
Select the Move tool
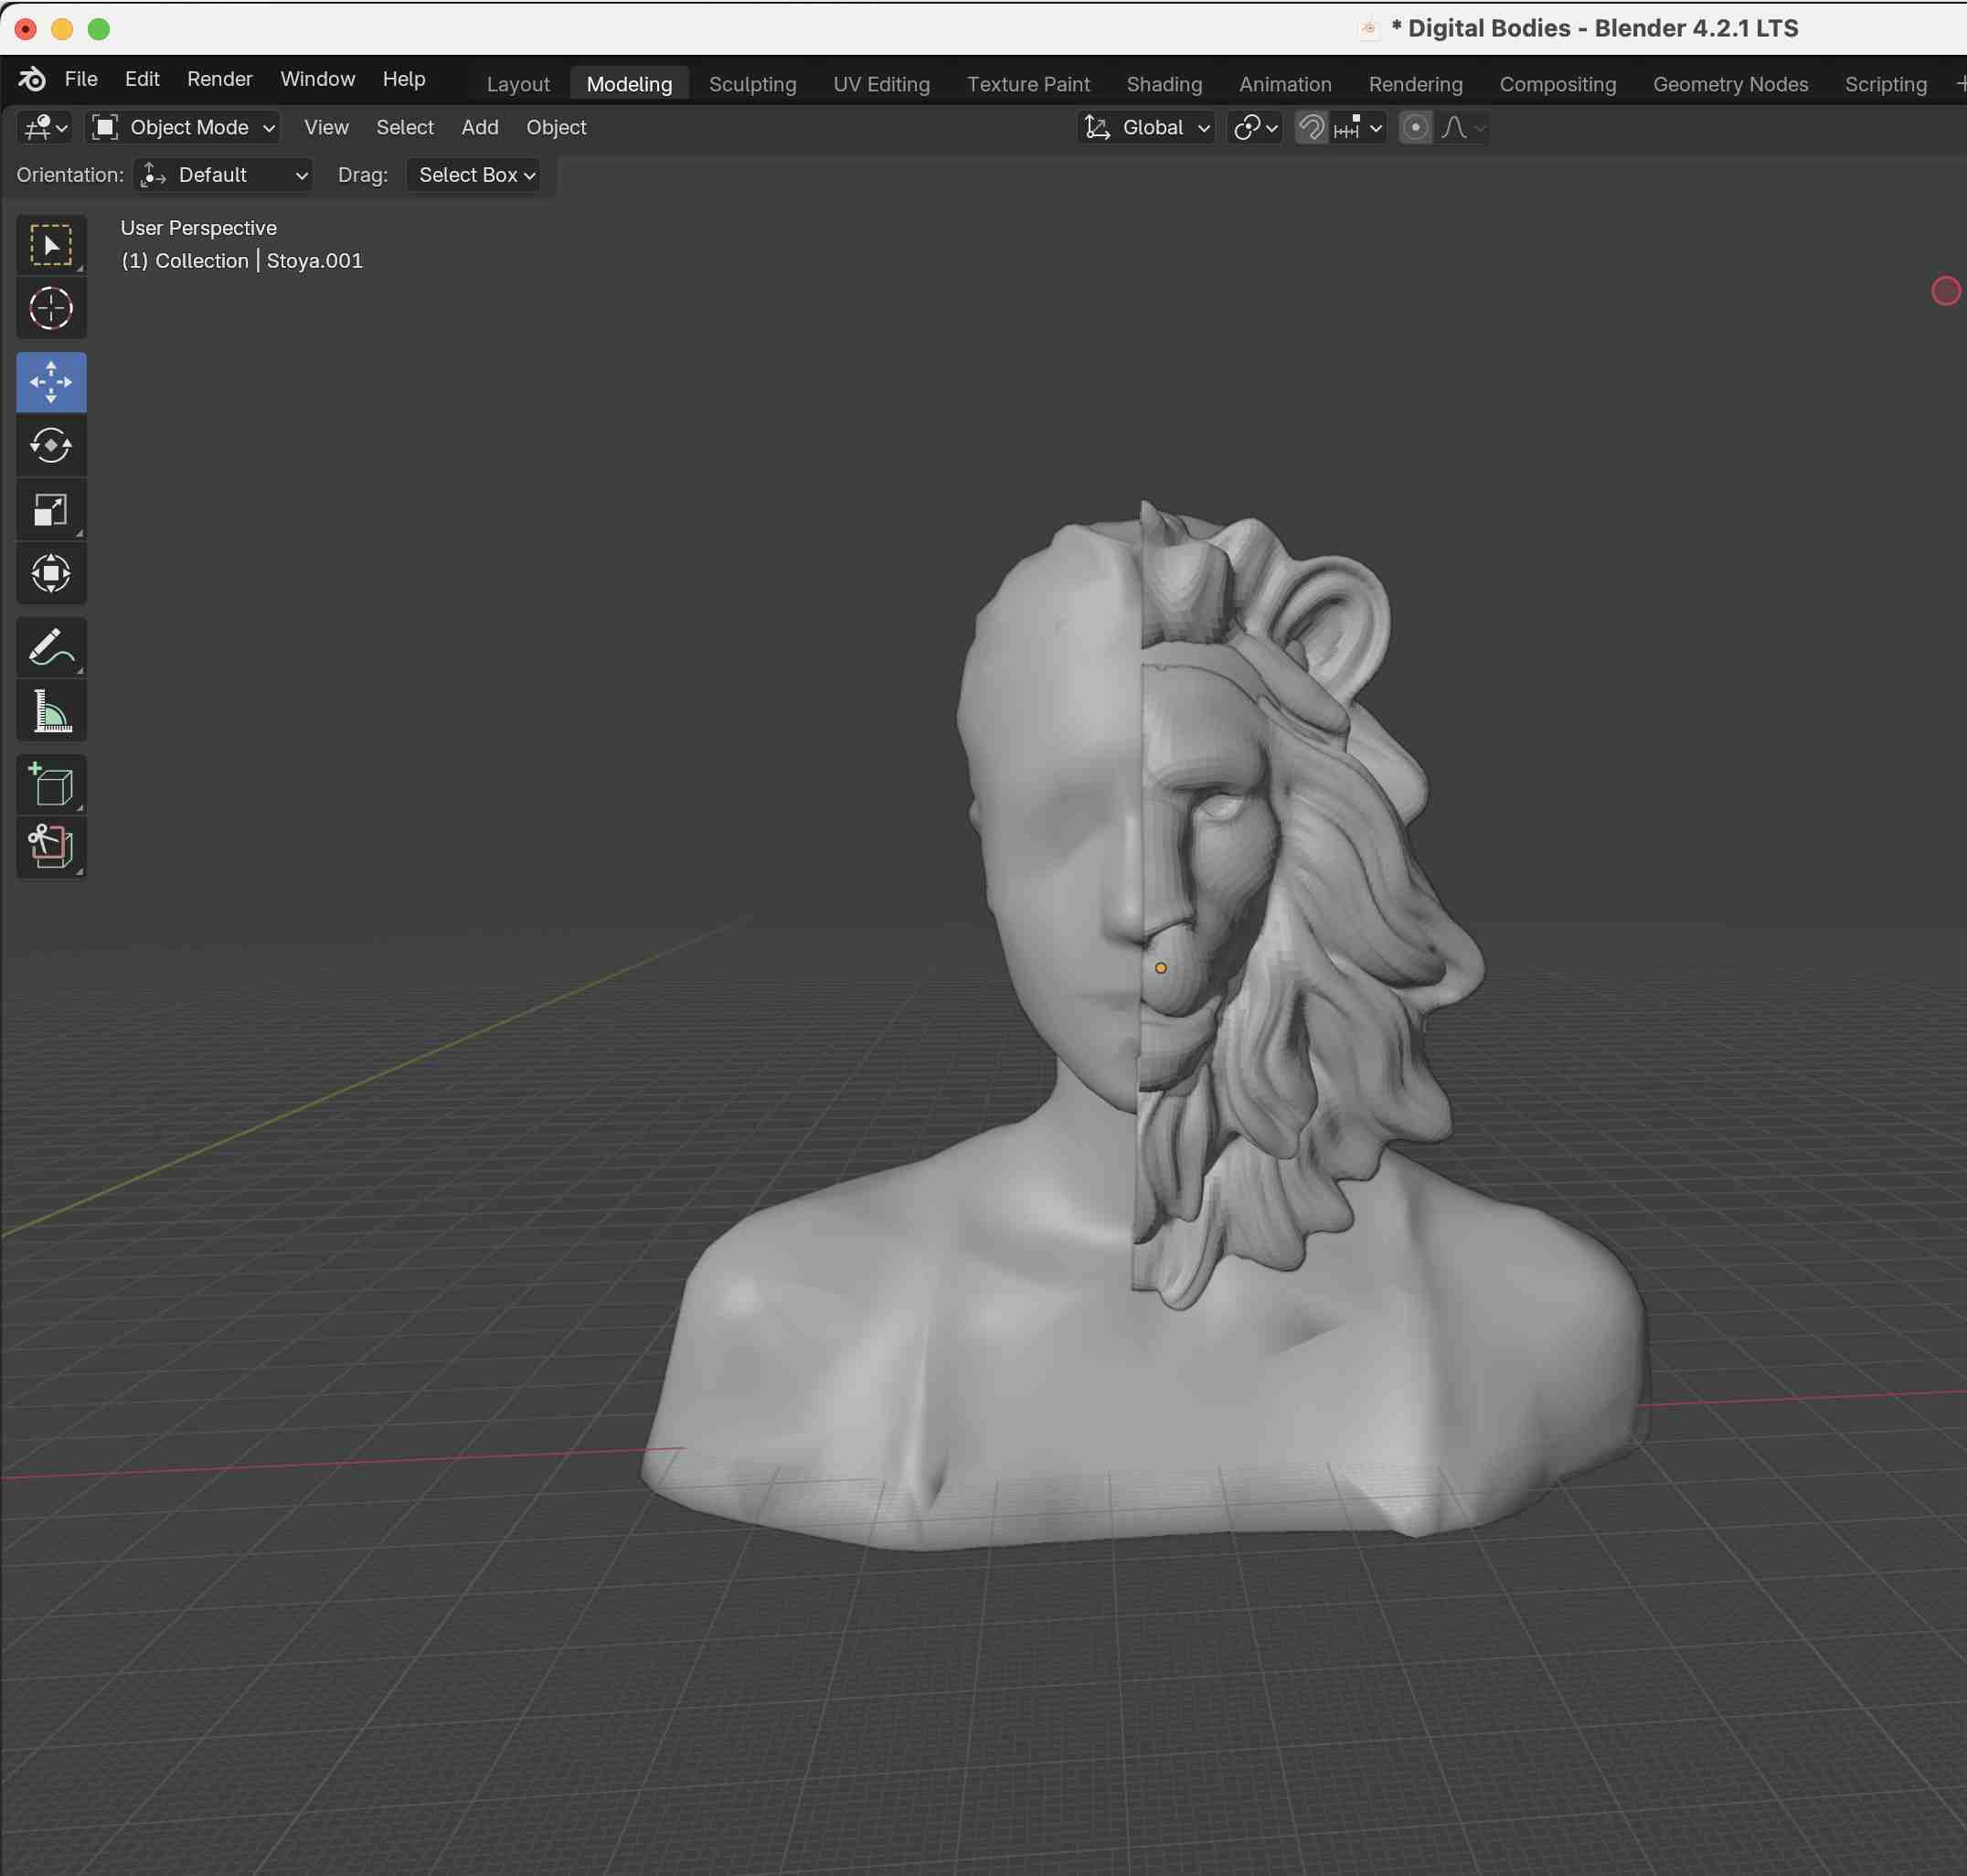click(x=51, y=382)
